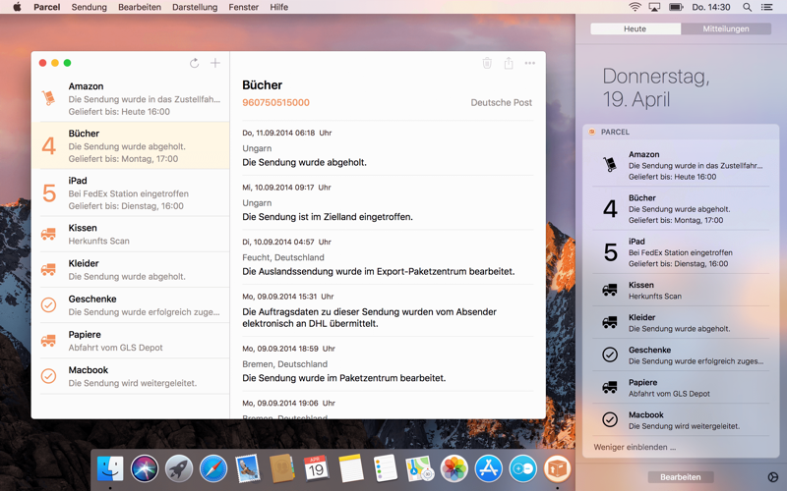The height and width of the screenshot is (491, 787).
Task: Open Reminders list icon in Dock
Action: [386, 469]
